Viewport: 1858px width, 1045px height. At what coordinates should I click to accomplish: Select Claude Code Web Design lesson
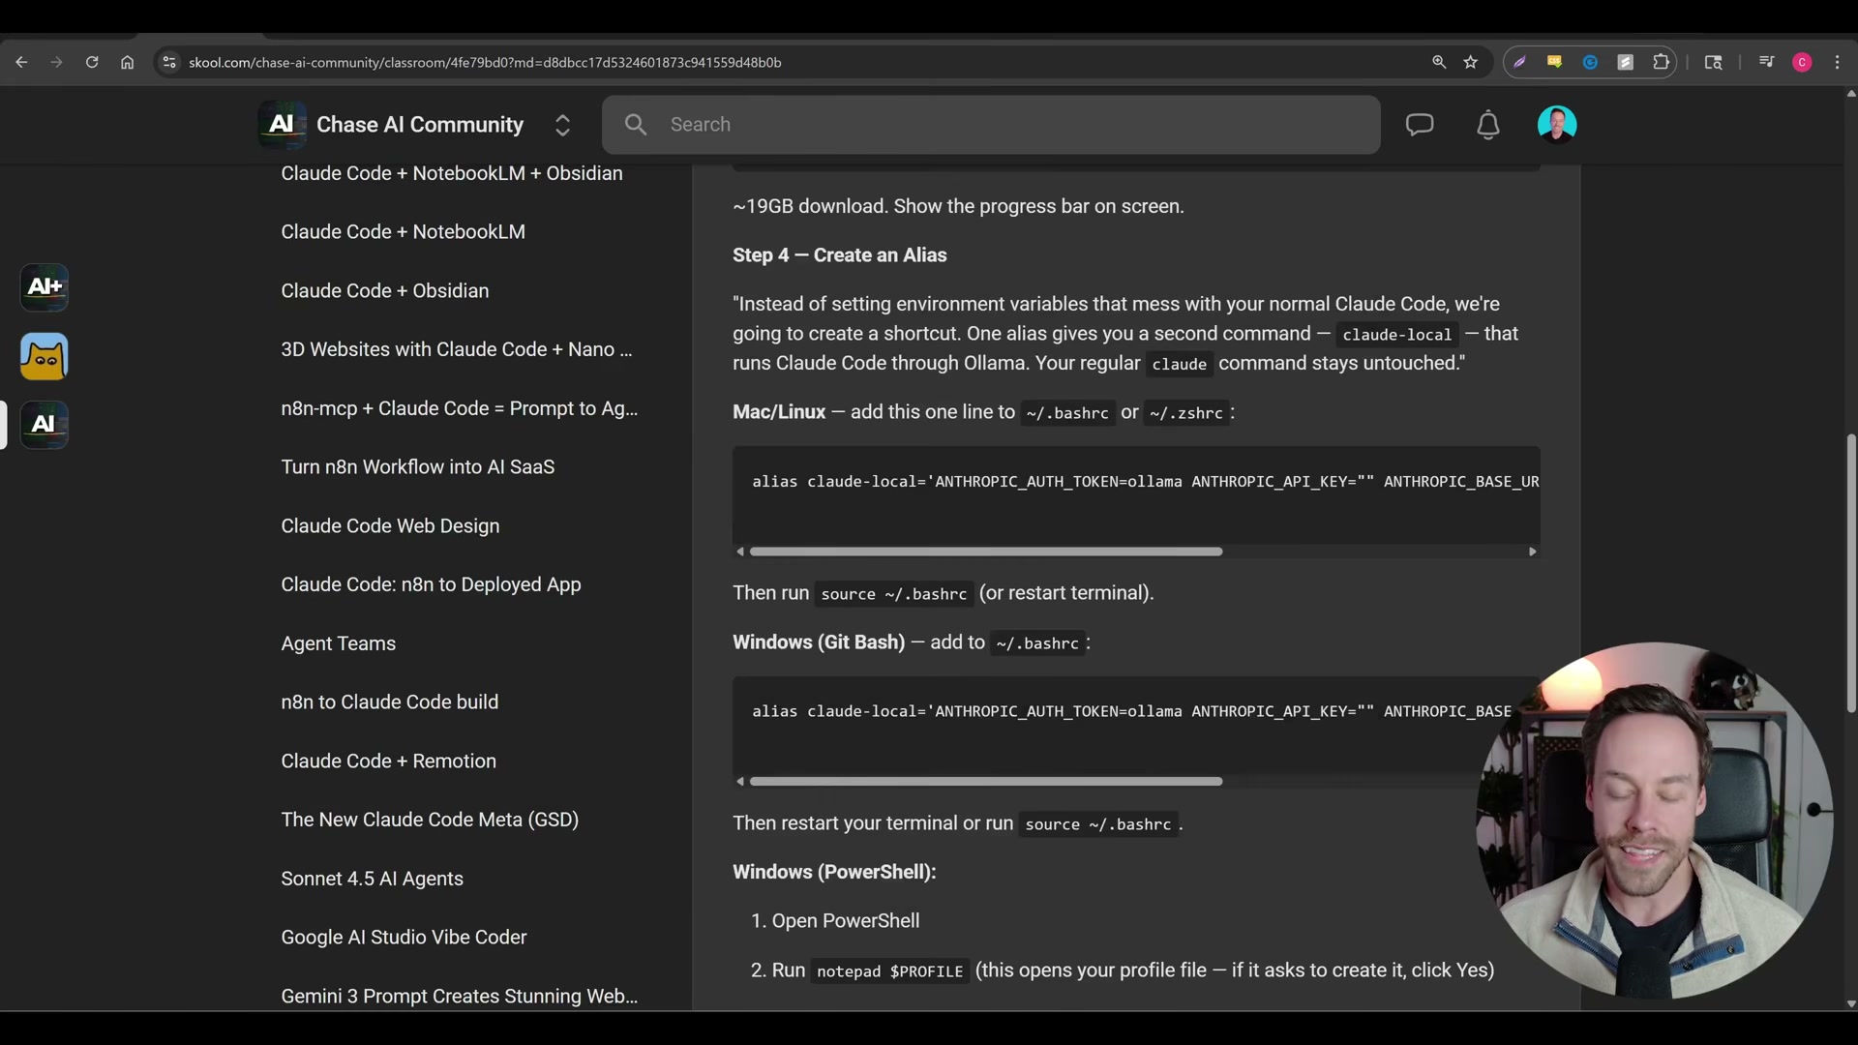click(x=390, y=525)
